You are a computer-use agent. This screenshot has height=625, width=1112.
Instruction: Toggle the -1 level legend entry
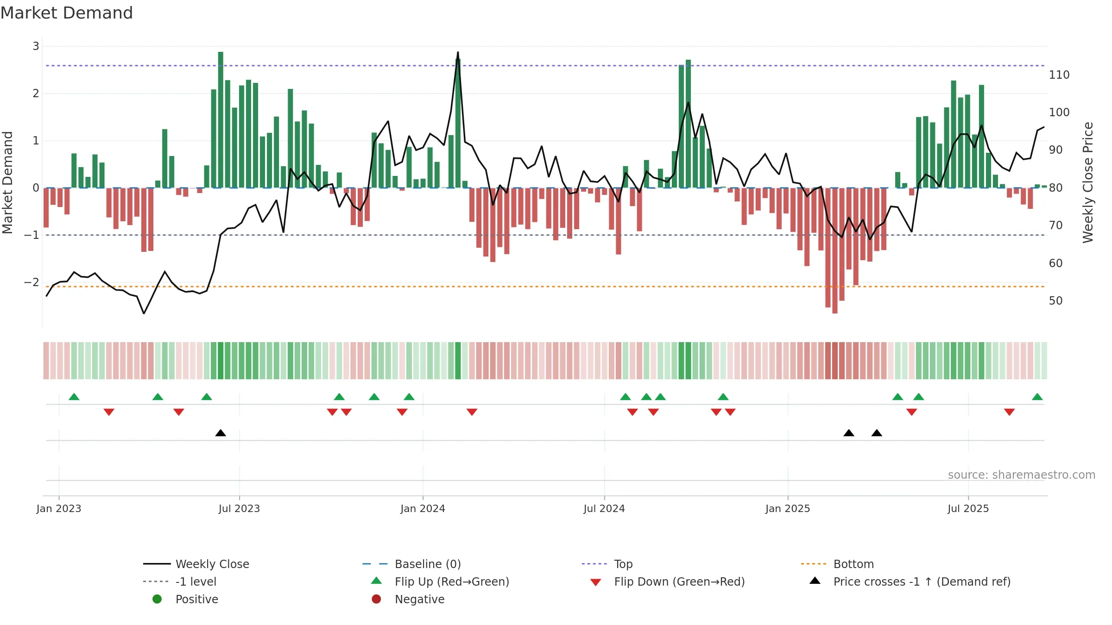180,581
